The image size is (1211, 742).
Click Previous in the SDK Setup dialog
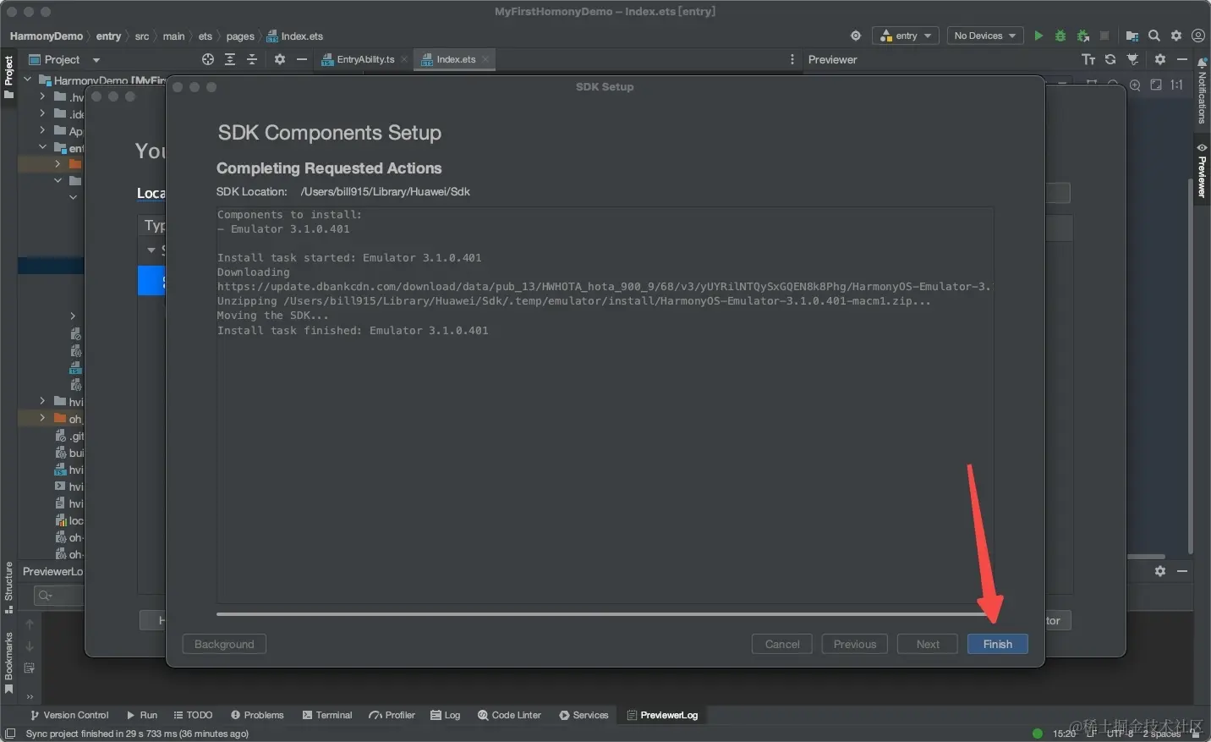(x=855, y=644)
